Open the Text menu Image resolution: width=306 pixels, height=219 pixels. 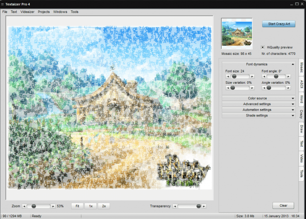tap(14, 12)
